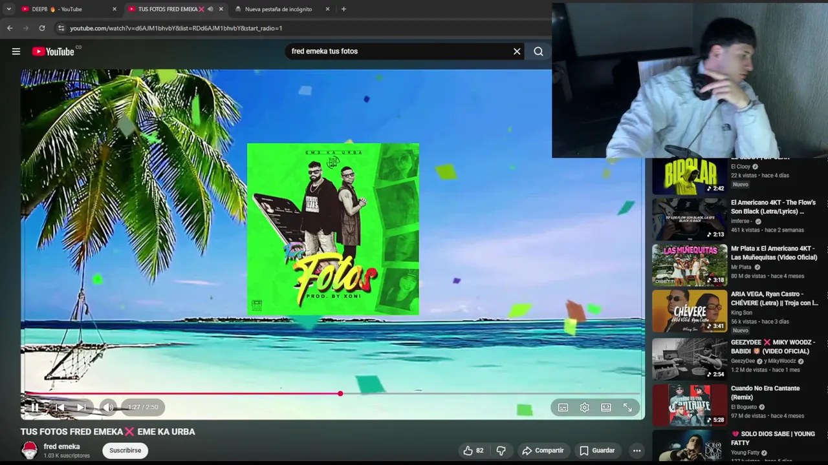Open Las Muñequitas video thumbnail

[690, 265]
